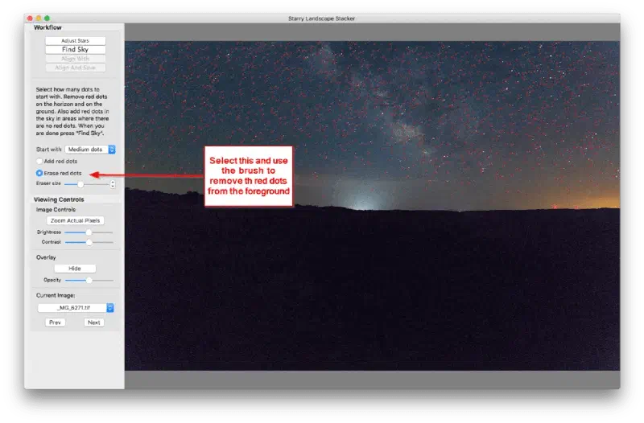The width and height of the screenshot is (644, 423).
Task: Click the yellow minimize window button
Action: coord(39,18)
